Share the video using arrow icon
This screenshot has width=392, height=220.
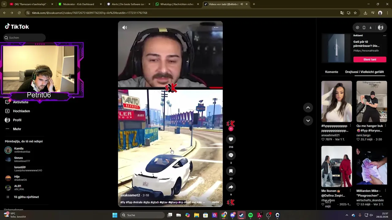click(231, 187)
